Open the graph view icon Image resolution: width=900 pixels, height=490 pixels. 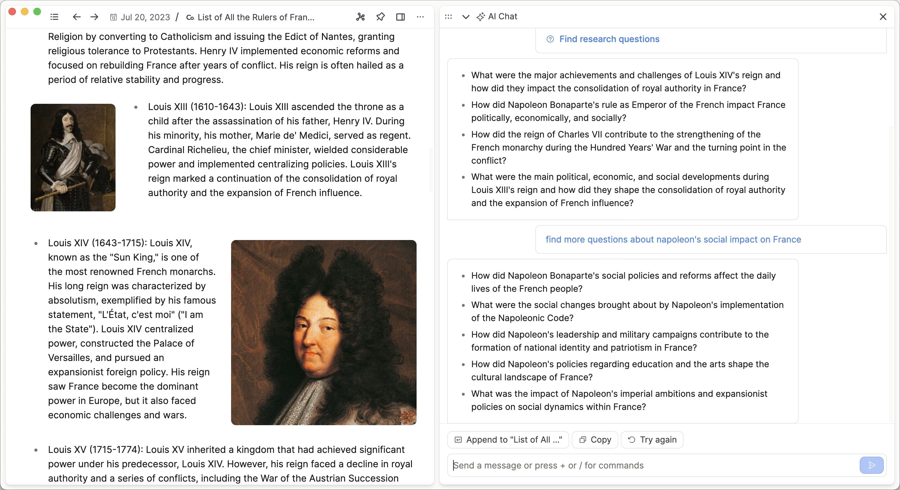(360, 17)
